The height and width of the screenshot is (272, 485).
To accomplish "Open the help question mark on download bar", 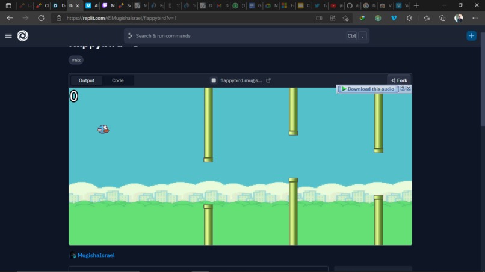I will click(403, 89).
